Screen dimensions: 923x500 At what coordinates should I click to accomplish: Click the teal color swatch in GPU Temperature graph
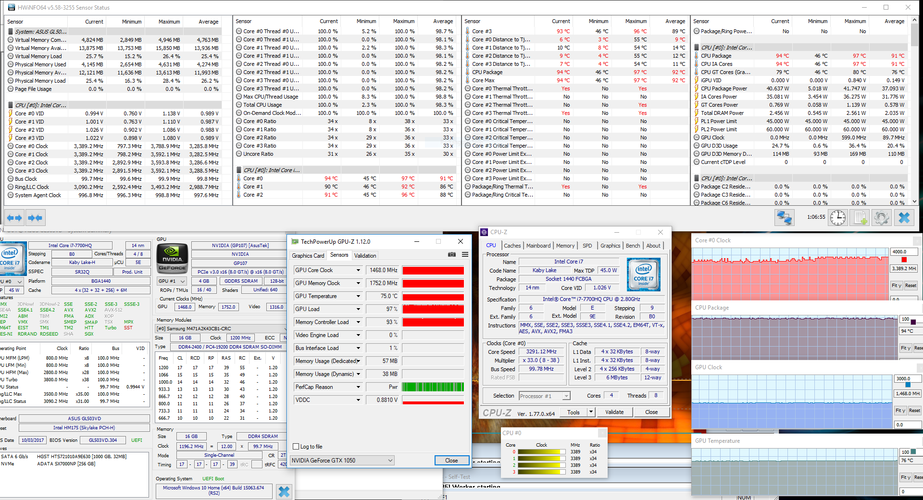[x=913, y=451]
